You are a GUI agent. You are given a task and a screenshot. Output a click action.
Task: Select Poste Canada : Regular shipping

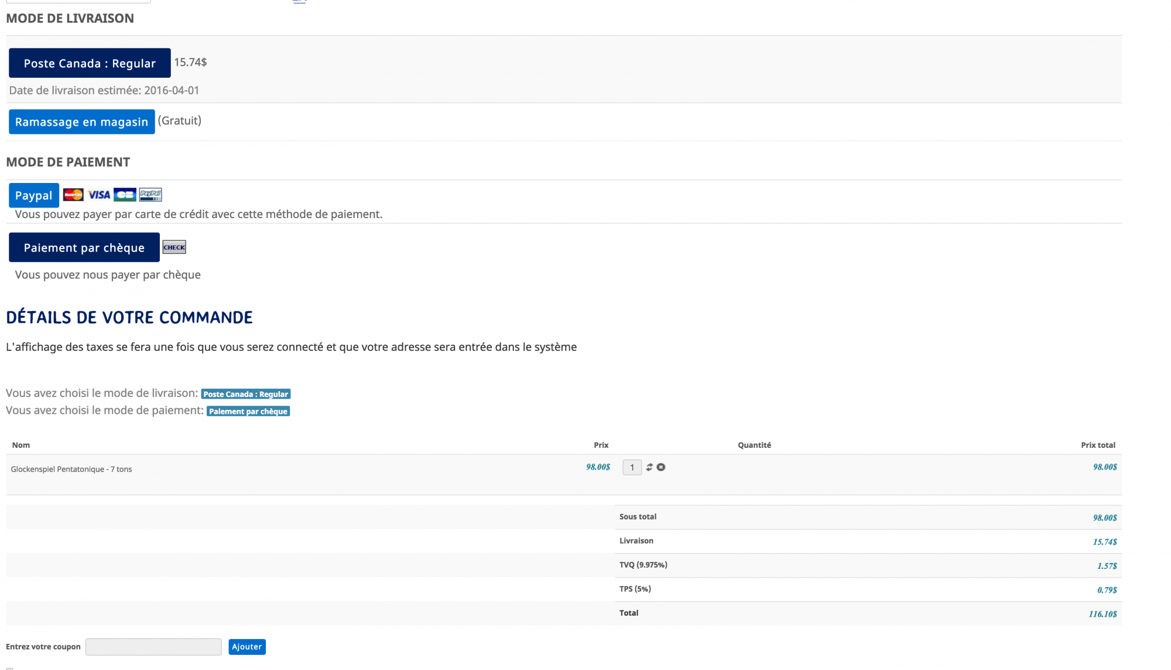click(90, 63)
